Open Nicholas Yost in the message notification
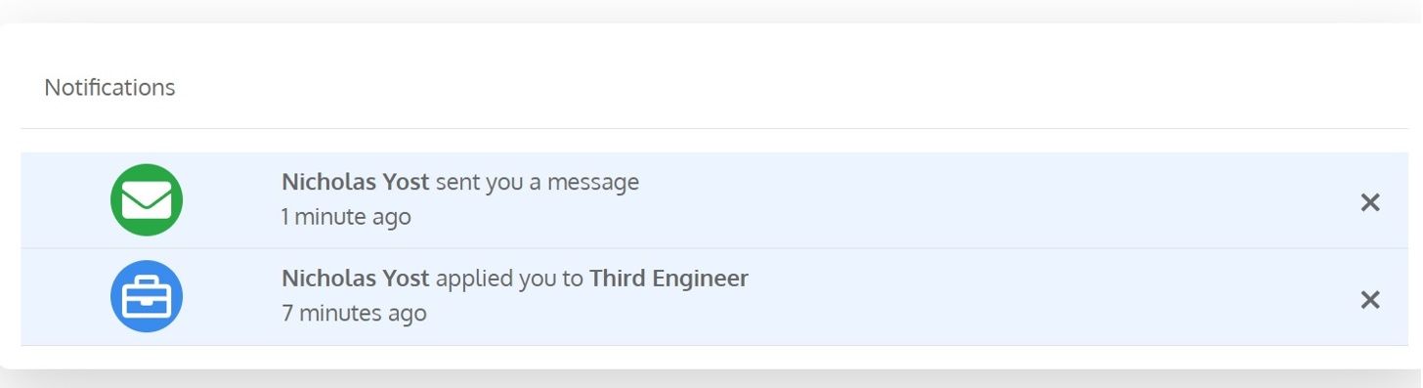 tap(356, 182)
